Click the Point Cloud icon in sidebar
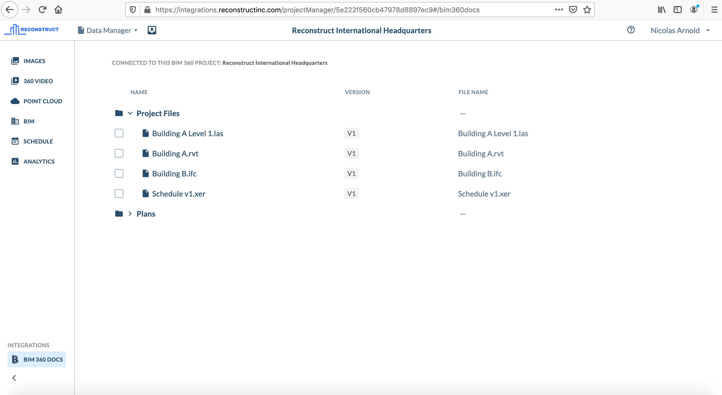722x395 pixels. pos(15,101)
